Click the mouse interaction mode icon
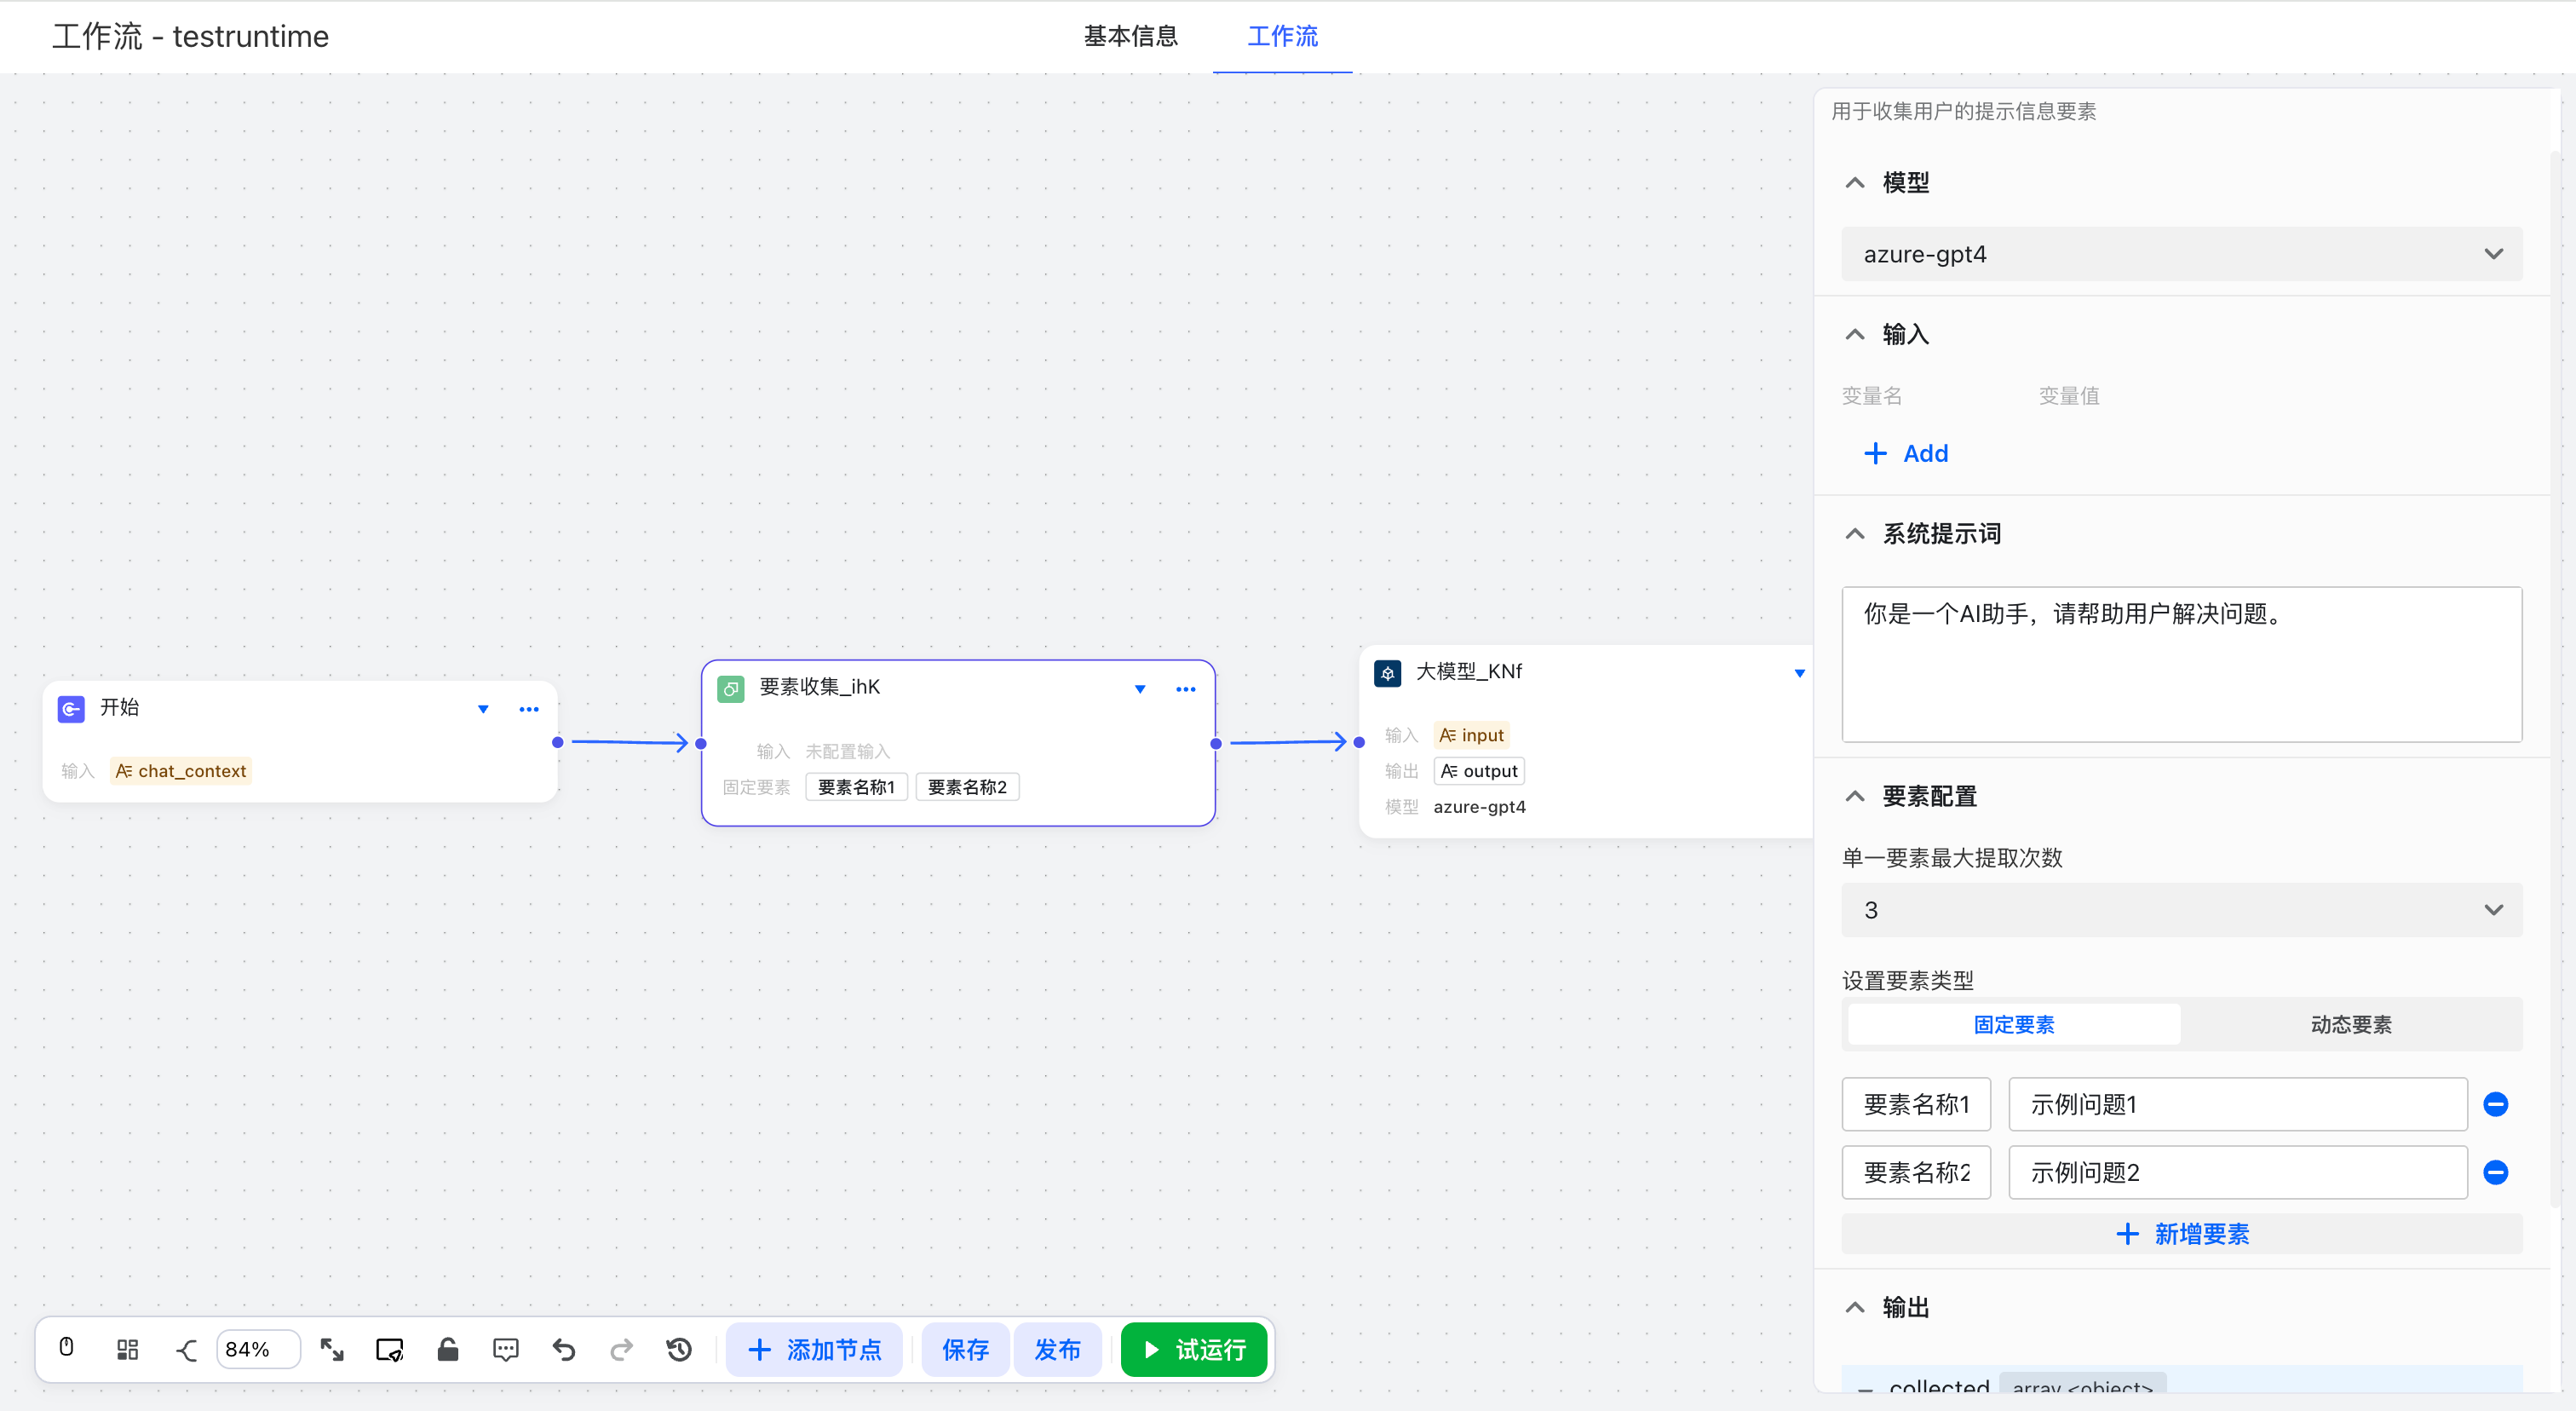2576x1411 pixels. coord(66,1348)
